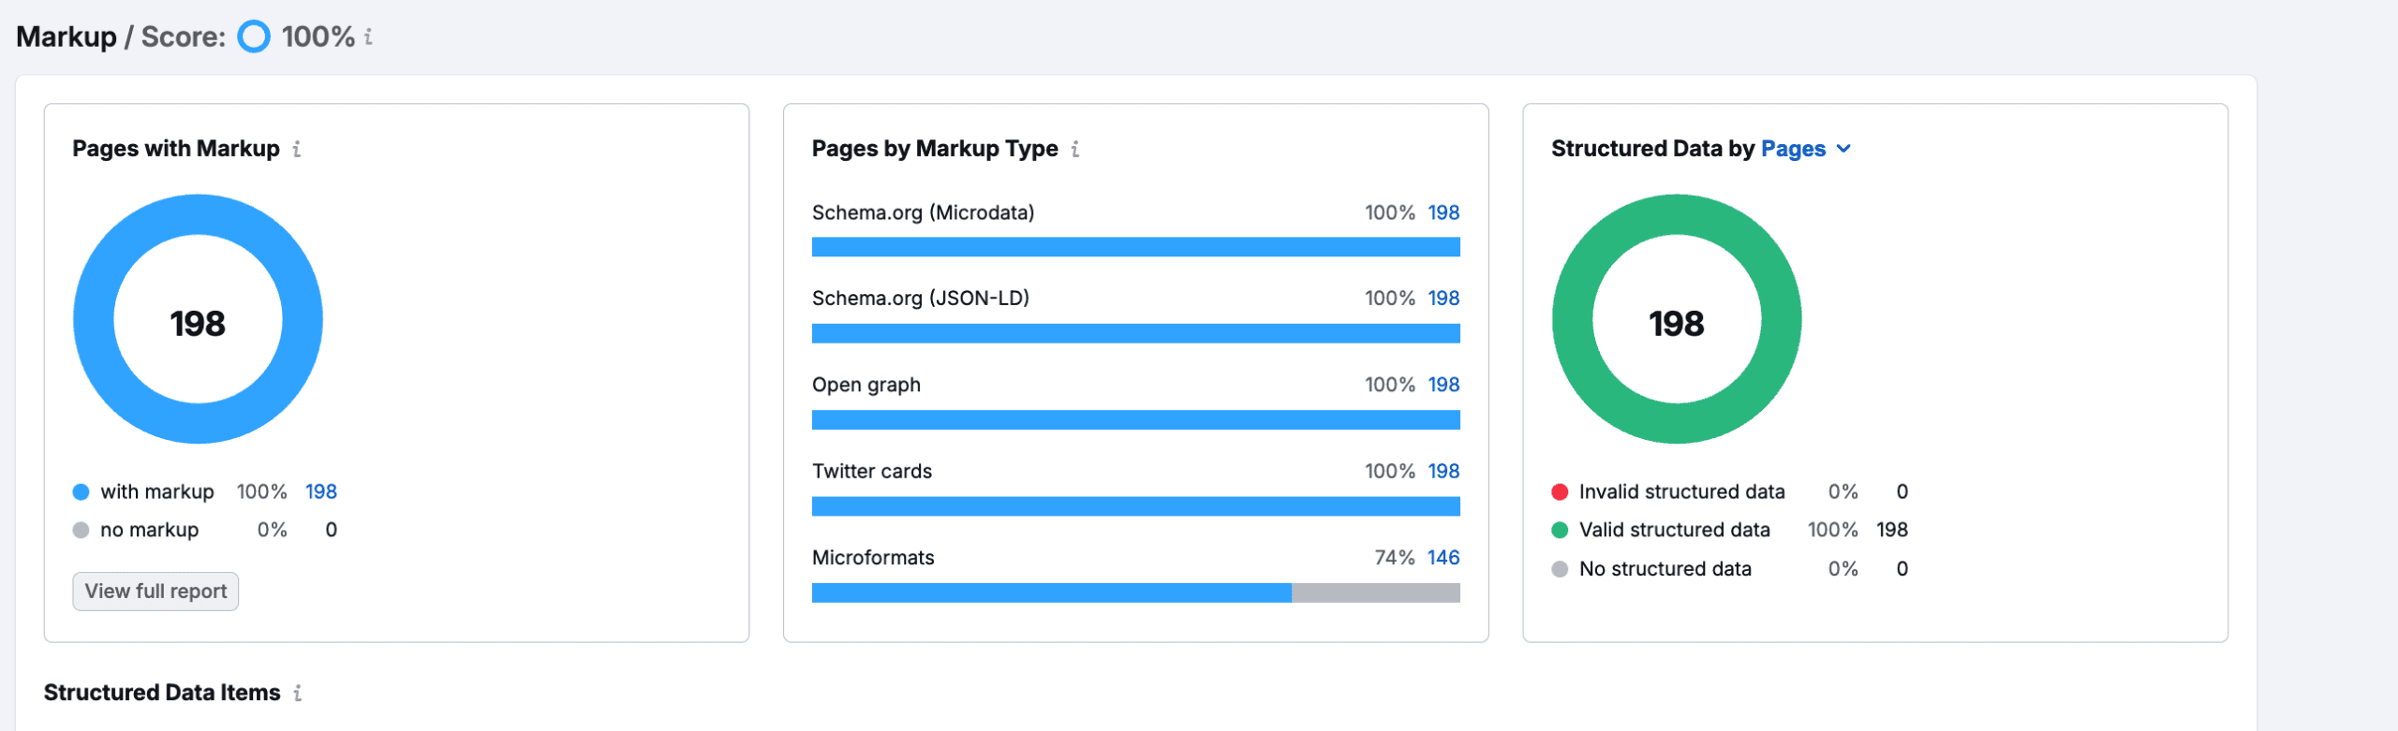
Task: Click info icon beside Pages by Markup Type
Action: [x=1075, y=149]
